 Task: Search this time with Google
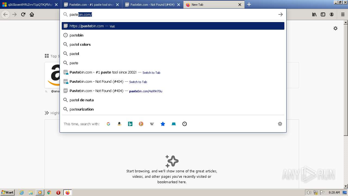[x=108, y=124]
